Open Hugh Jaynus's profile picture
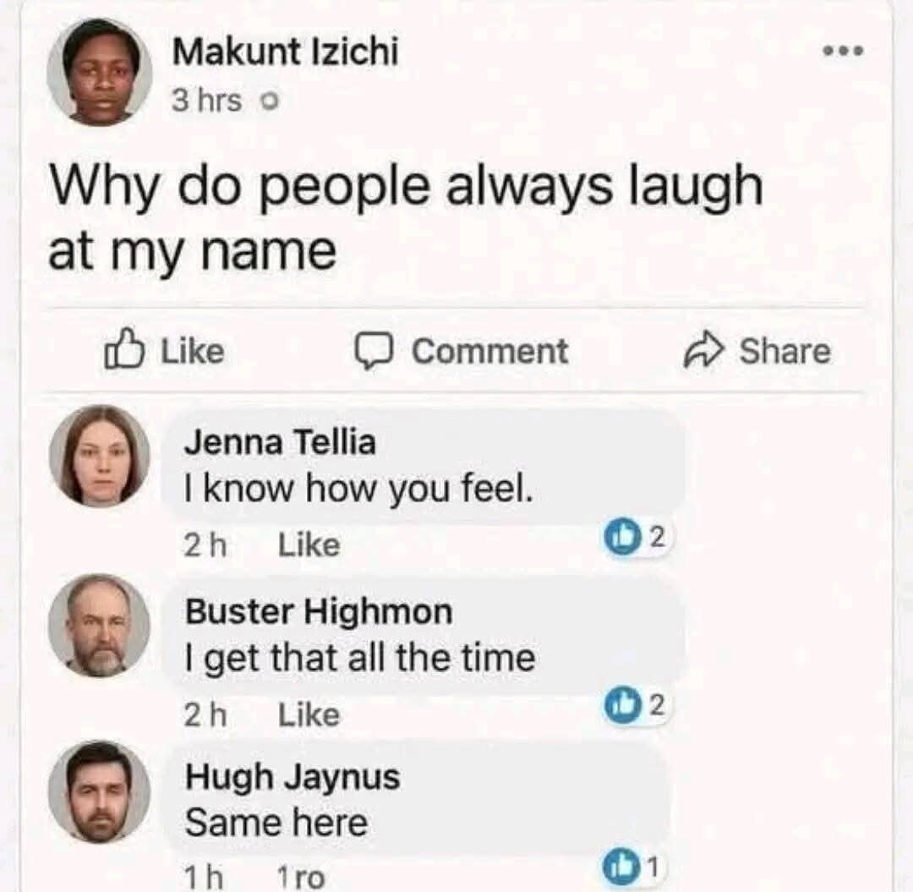This screenshot has height=892, width=913. click(x=99, y=792)
